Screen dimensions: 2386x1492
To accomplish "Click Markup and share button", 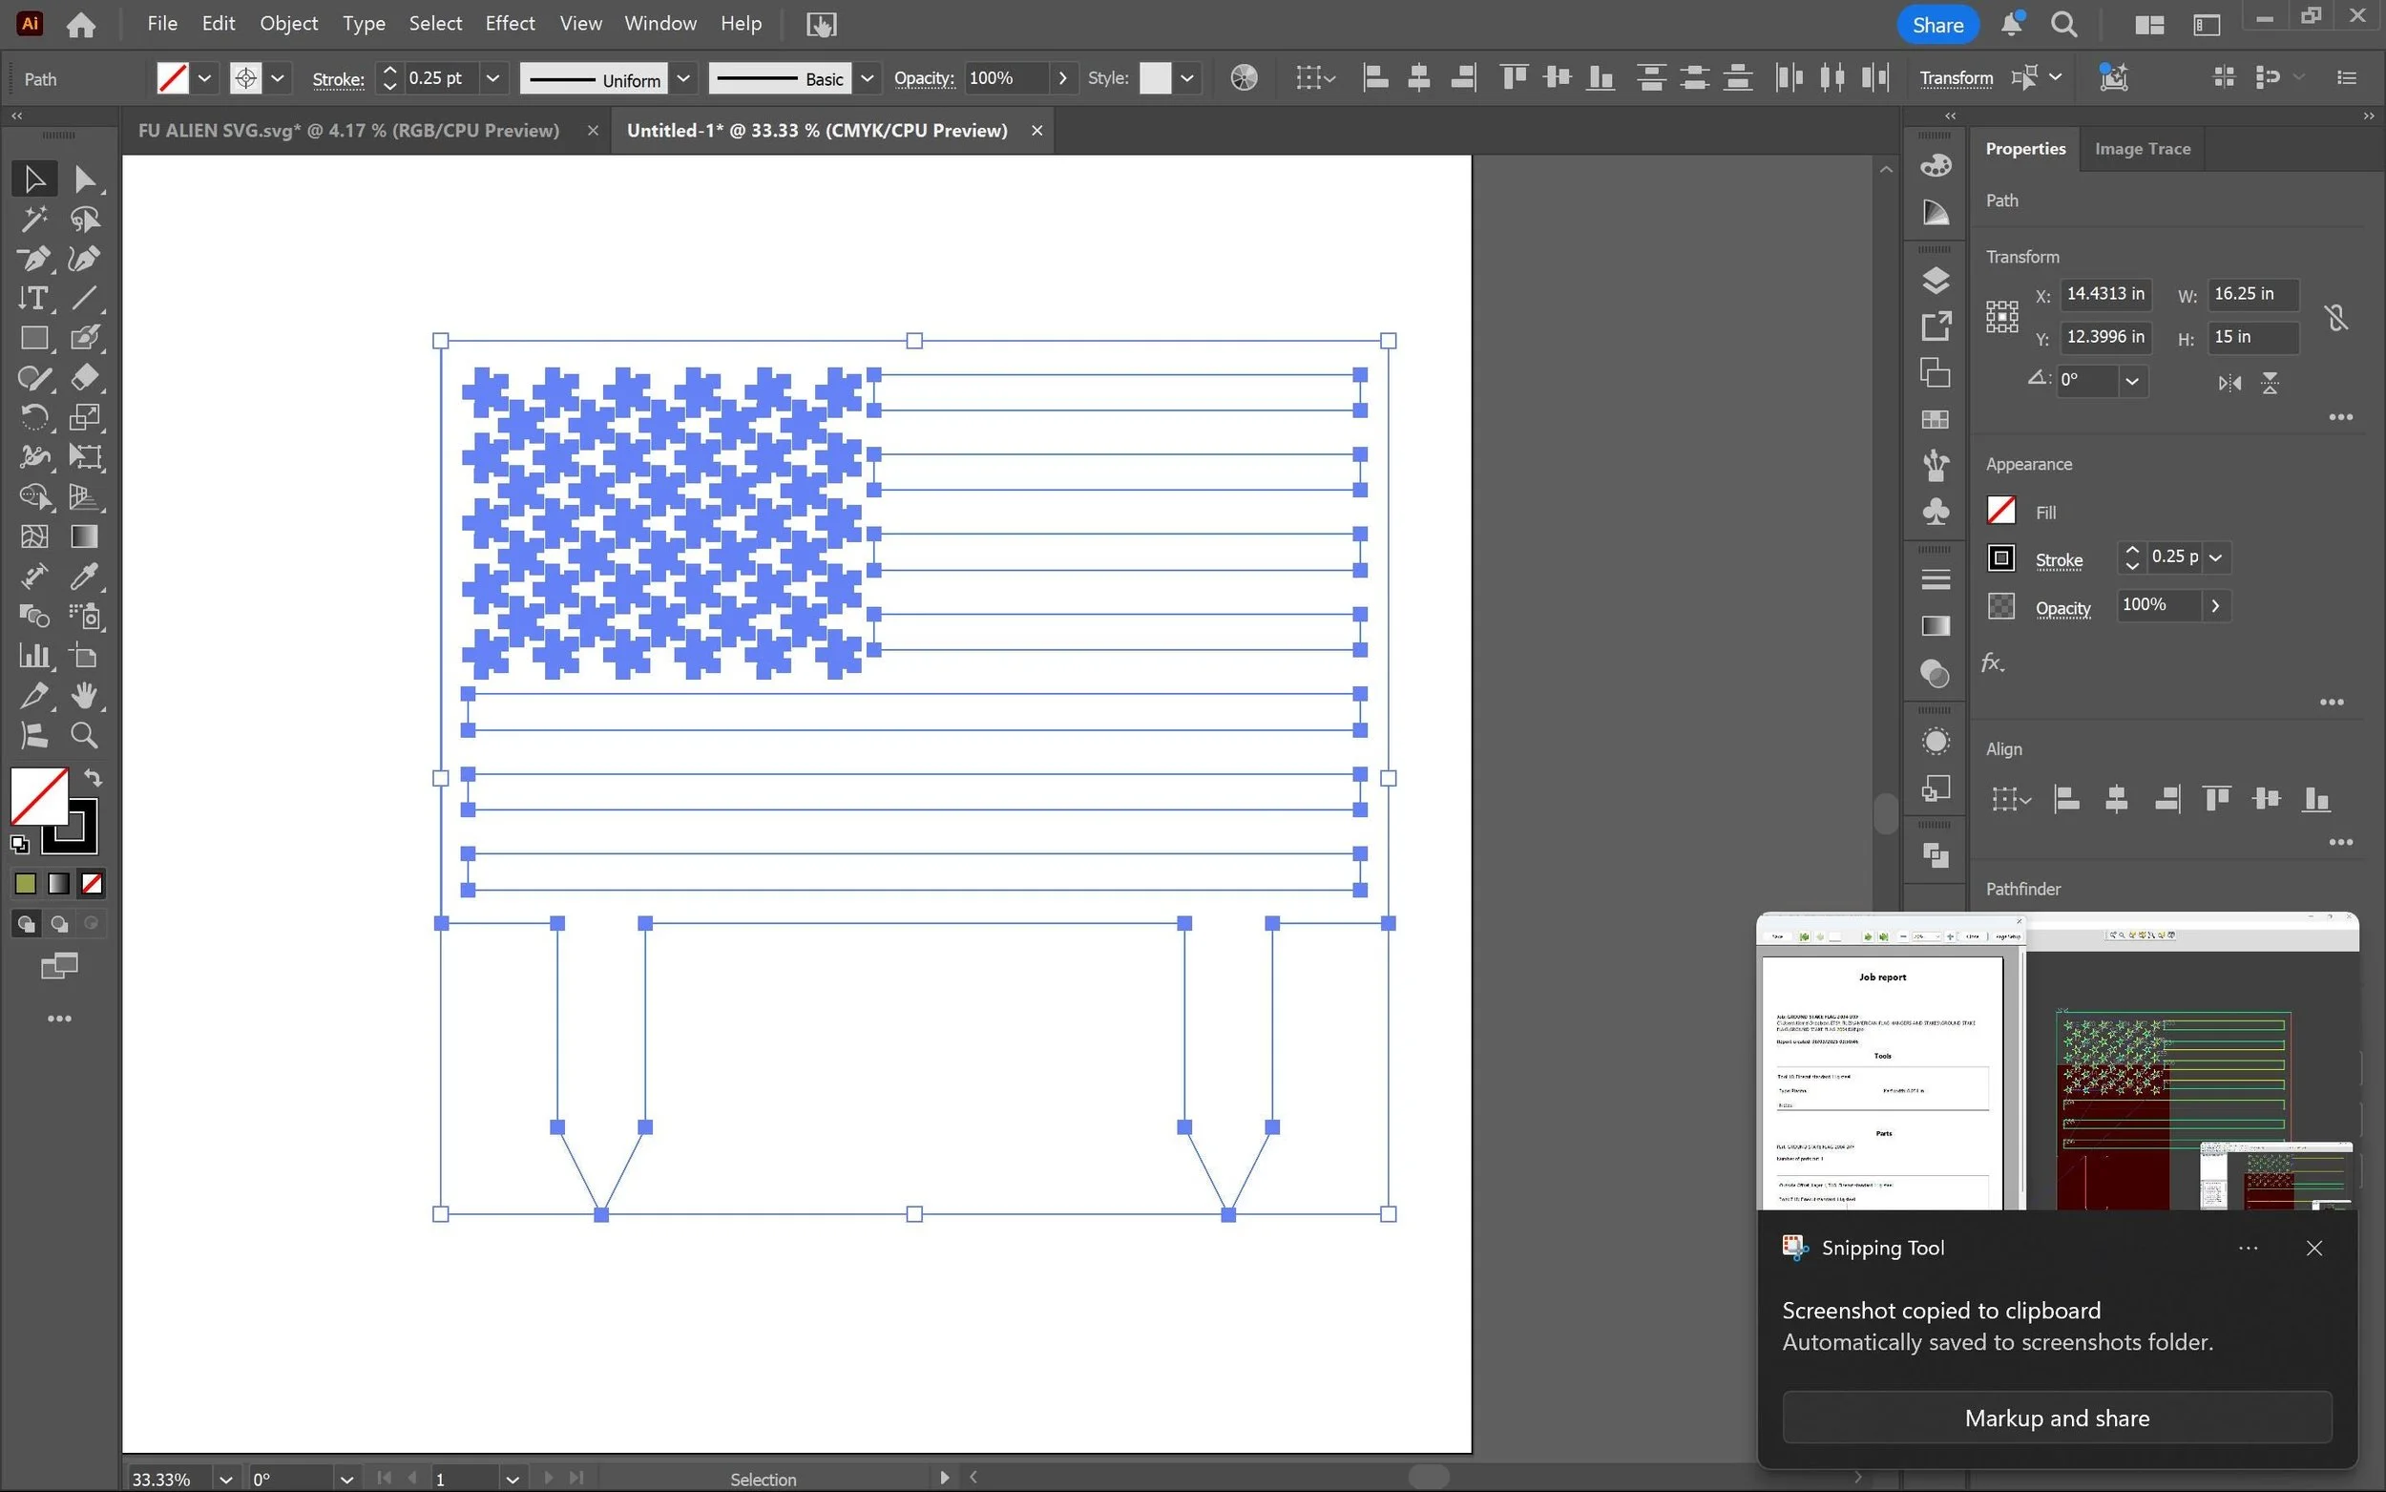I will (x=2057, y=1418).
